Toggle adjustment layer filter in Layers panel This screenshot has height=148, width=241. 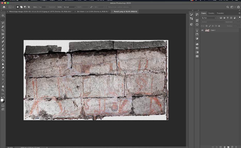pos(224,18)
